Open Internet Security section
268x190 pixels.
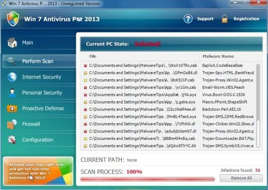[x=39, y=77]
